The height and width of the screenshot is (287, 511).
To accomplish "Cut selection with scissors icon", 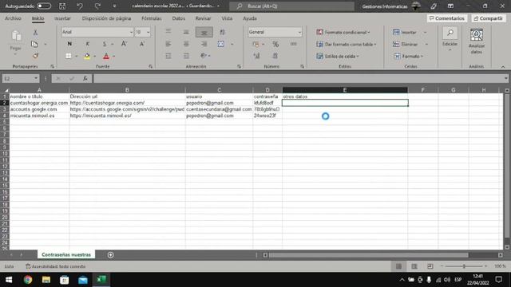I will [35, 32].
